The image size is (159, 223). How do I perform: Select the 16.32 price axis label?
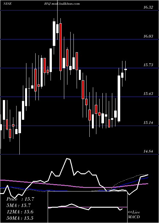click(x=148, y=7)
